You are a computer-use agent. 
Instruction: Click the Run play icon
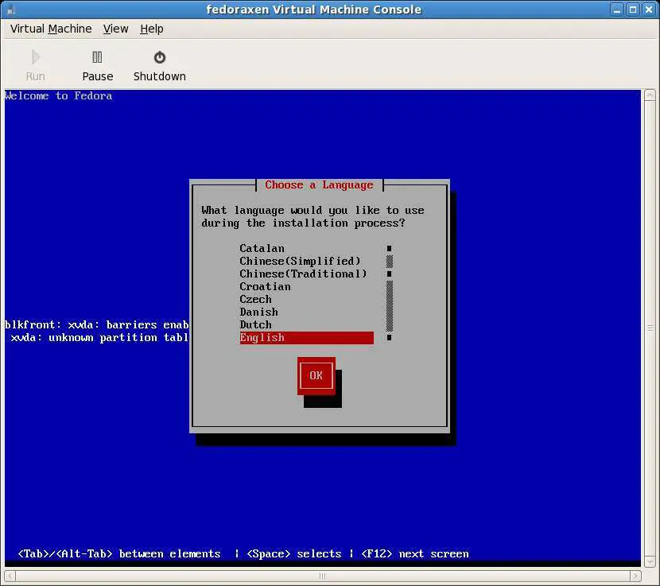click(x=35, y=57)
